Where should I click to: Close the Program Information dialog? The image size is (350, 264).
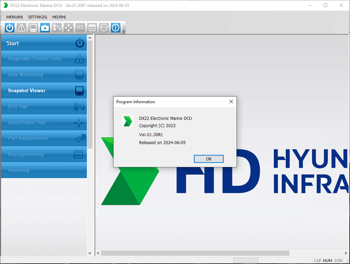pos(231,102)
